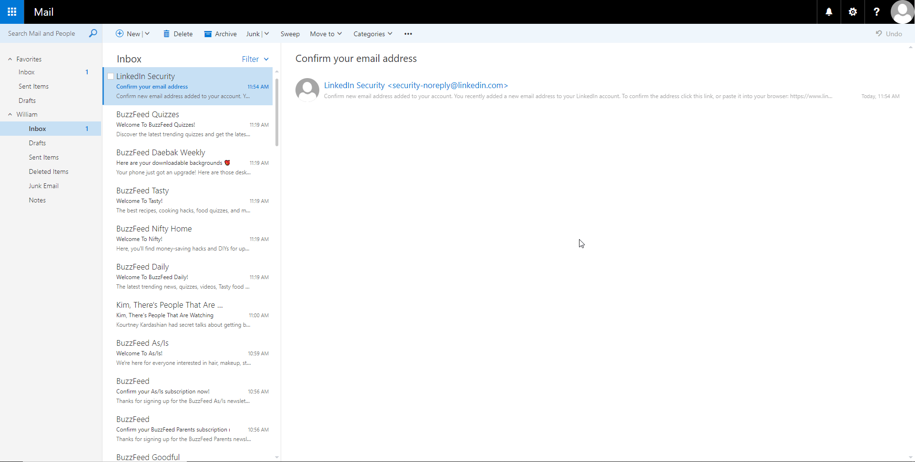Click the search magnifier icon
Image resolution: width=915 pixels, height=462 pixels.
coord(93,33)
